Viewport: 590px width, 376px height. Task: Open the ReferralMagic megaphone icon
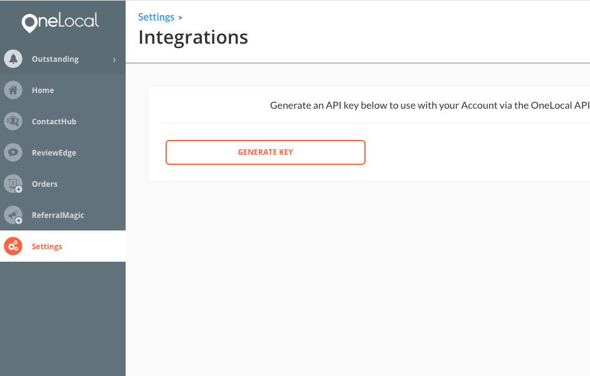(13, 215)
